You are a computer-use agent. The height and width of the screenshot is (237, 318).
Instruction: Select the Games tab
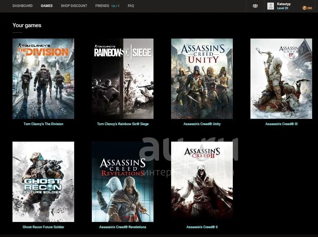(47, 6)
